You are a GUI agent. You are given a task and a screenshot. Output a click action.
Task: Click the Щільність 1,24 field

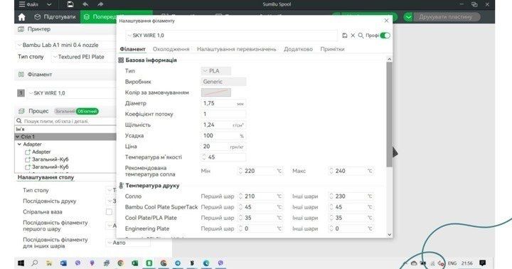click(223, 125)
